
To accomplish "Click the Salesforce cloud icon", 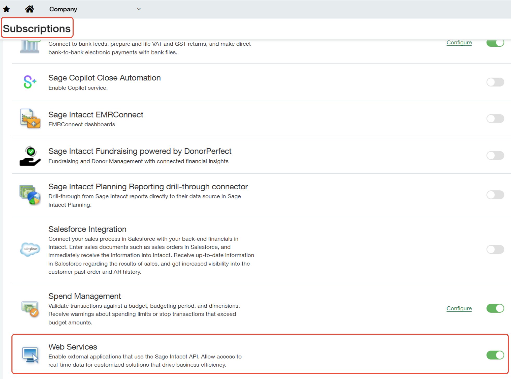I will point(30,249).
